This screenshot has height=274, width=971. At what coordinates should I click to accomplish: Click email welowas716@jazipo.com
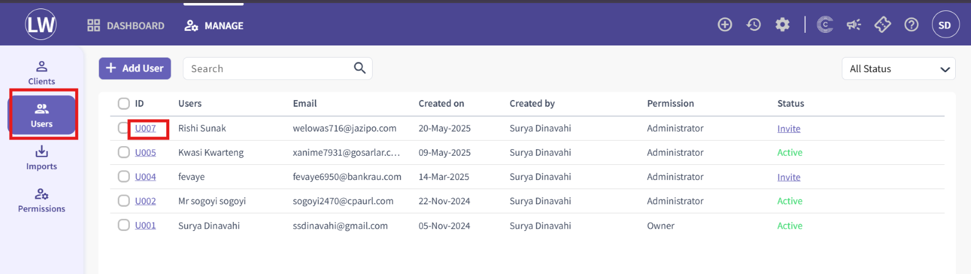point(345,129)
